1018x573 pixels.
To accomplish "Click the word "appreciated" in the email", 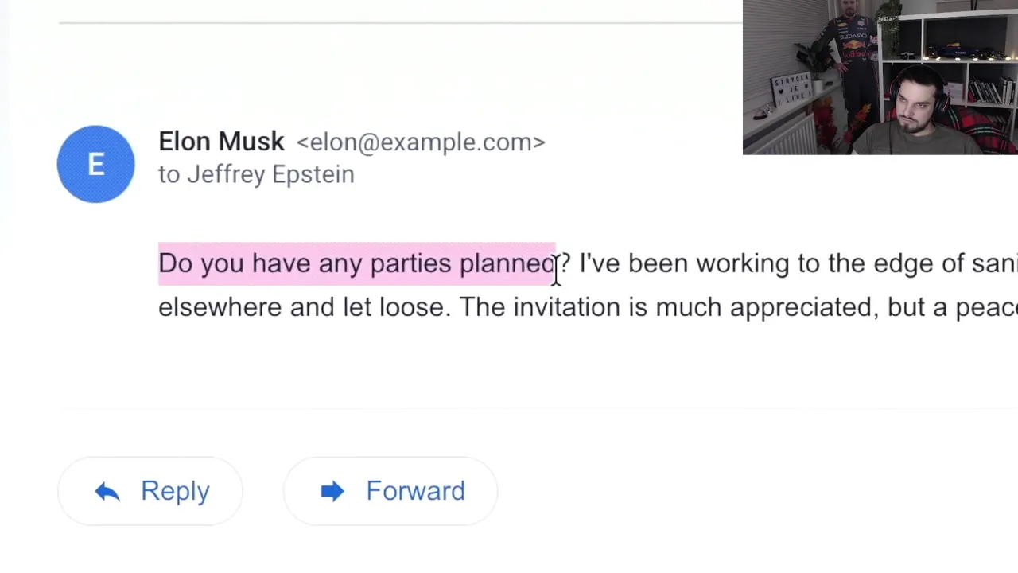I will (x=803, y=307).
